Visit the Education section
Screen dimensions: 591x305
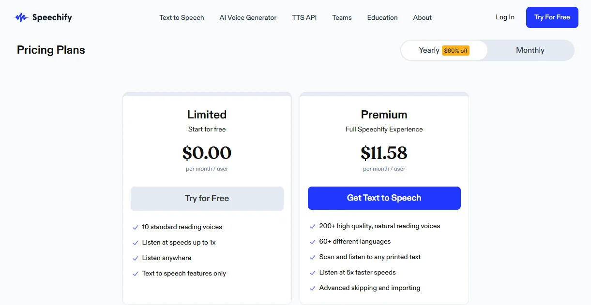coord(382,17)
